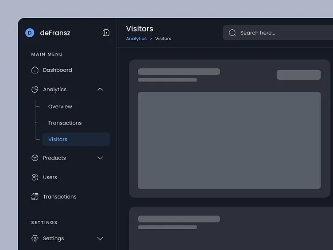Viewport: 333px width, 250px height.
Task: Go to the Users menu item
Action: click(x=50, y=177)
